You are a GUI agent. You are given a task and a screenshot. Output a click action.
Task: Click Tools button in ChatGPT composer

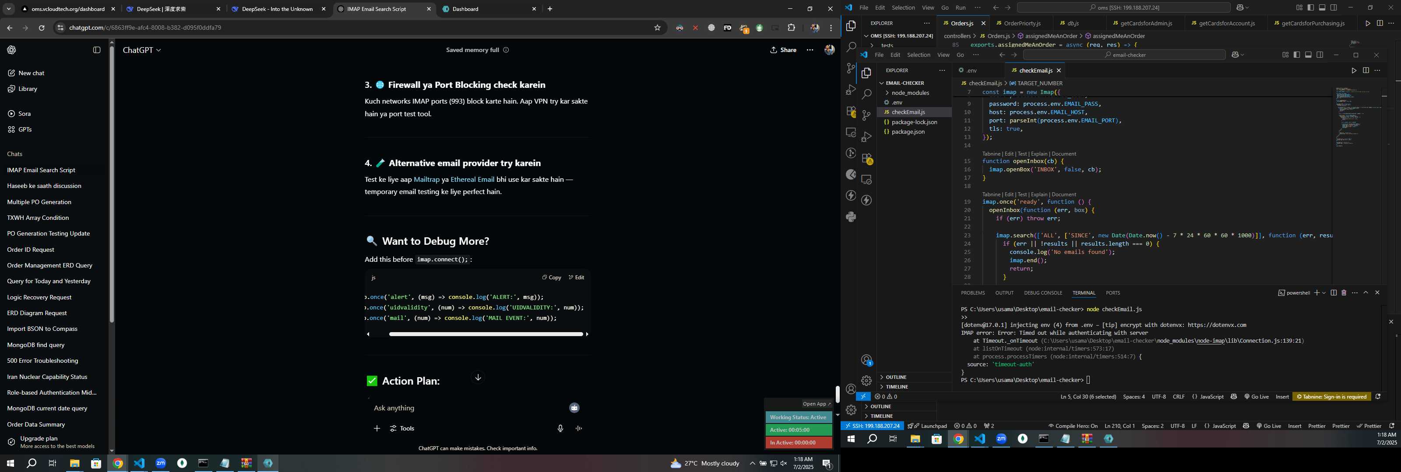(402, 429)
